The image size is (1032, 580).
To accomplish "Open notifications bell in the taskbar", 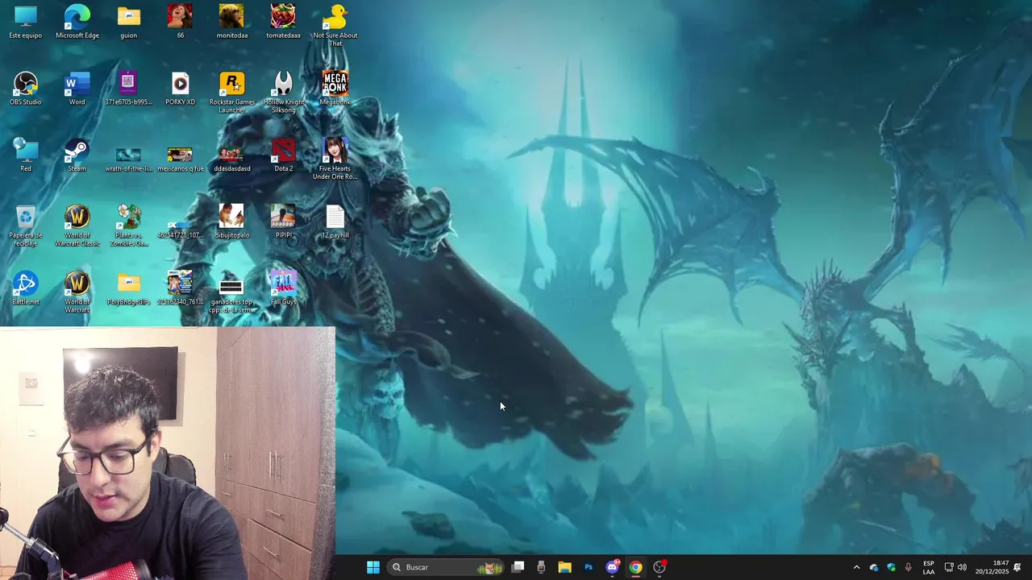I will (1017, 567).
